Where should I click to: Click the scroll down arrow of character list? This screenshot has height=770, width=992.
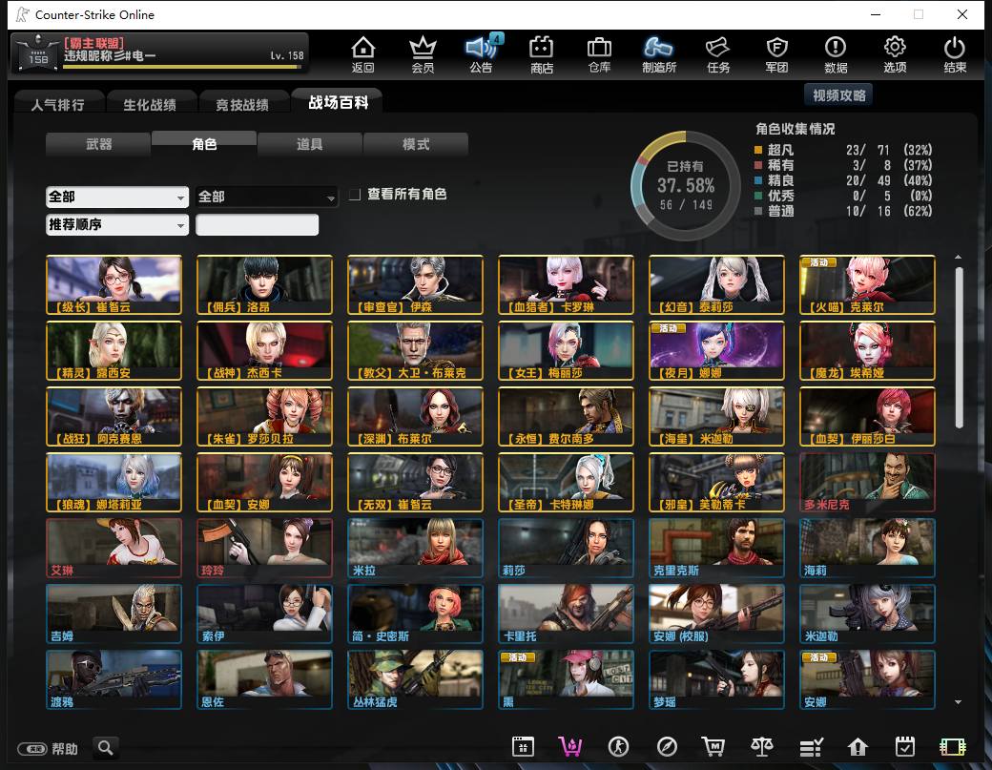click(x=959, y=701)
